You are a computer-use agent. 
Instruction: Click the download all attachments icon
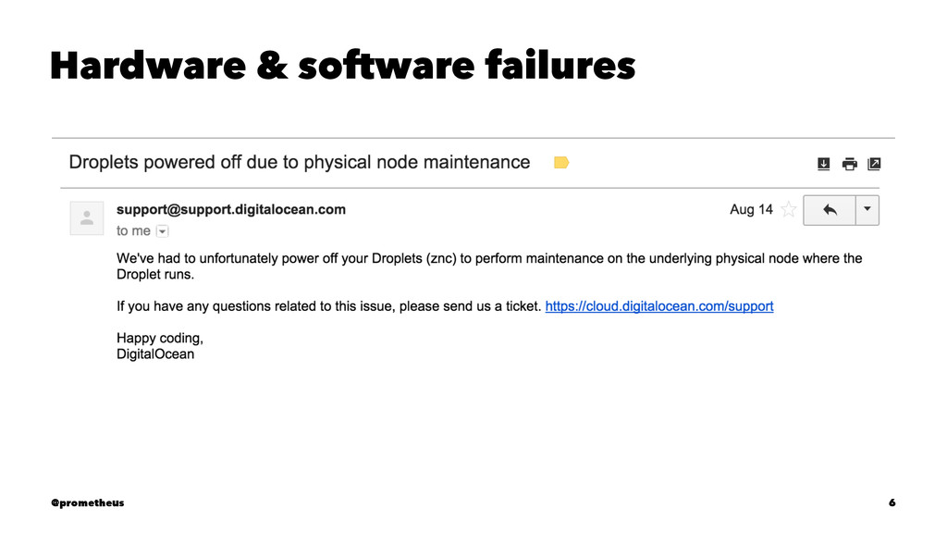click(x=823, y=164)
